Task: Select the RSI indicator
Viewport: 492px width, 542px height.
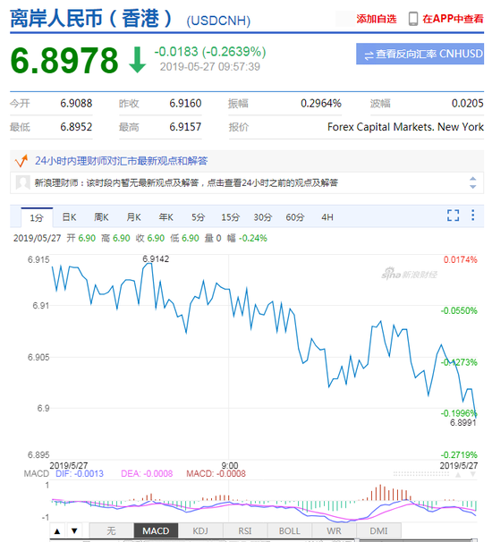Action: (x=245, y=530)
